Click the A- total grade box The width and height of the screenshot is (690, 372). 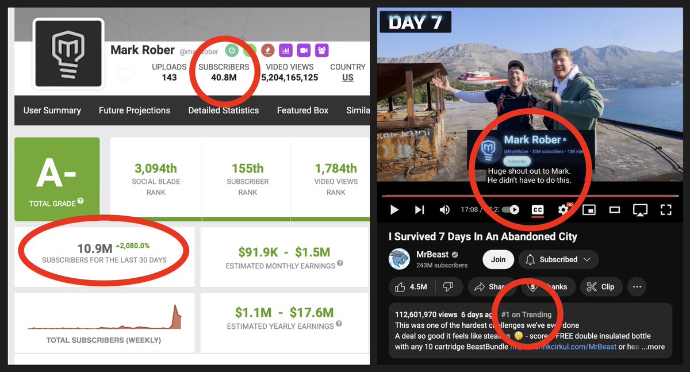point(57,179)
